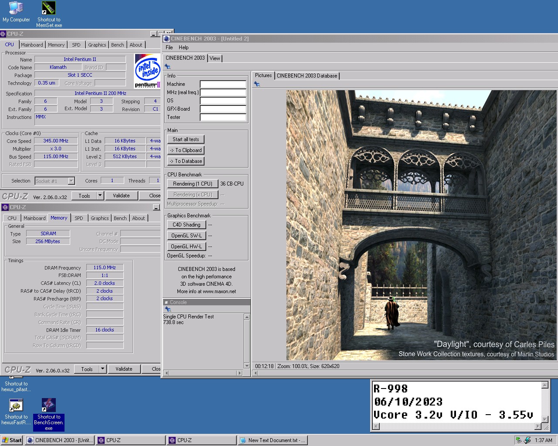
Task: Open Bench tab in upper CPU-Z window
Action: 118,45
